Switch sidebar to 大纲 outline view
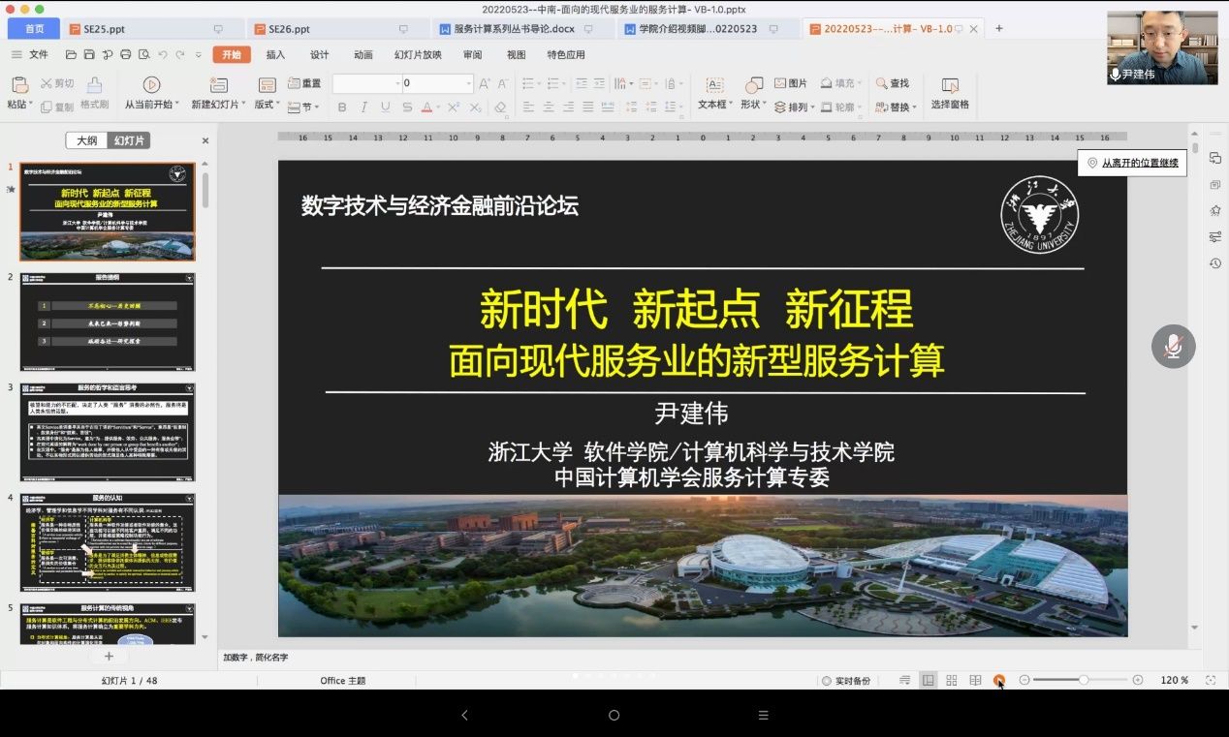The height and width of the screenshot is (737, 1229). [x=87, y=141]
